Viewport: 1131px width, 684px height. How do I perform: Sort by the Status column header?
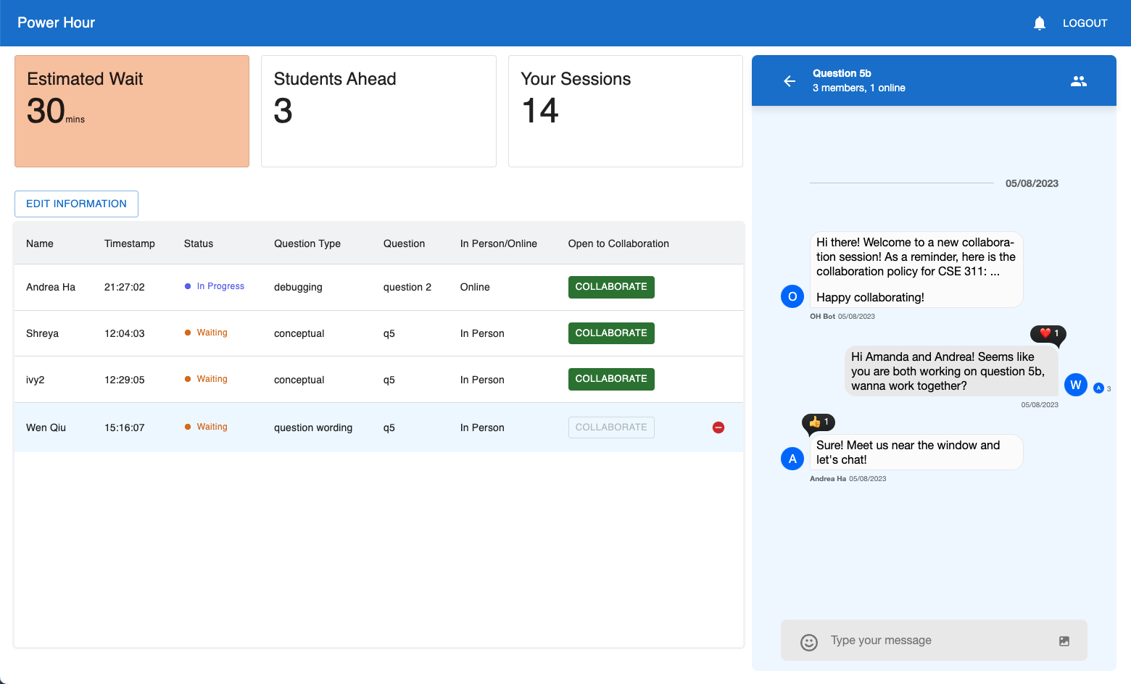tap(199, 243)
